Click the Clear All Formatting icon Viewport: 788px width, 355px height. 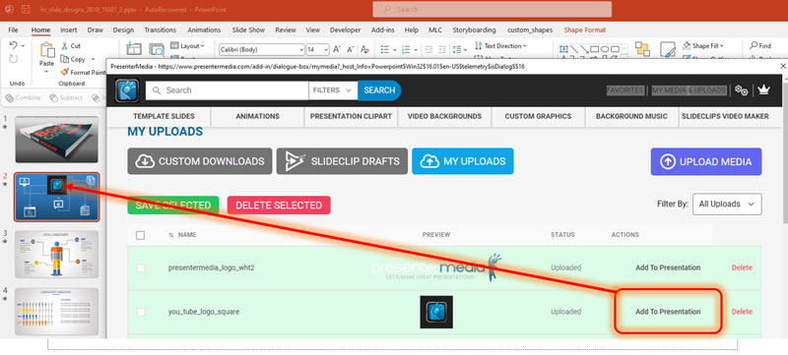[364, 49]
